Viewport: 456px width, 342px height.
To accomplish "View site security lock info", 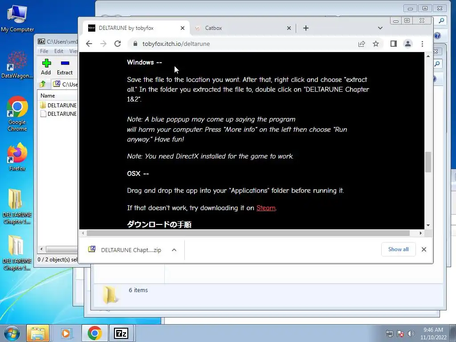I will (x=135, y=44).
